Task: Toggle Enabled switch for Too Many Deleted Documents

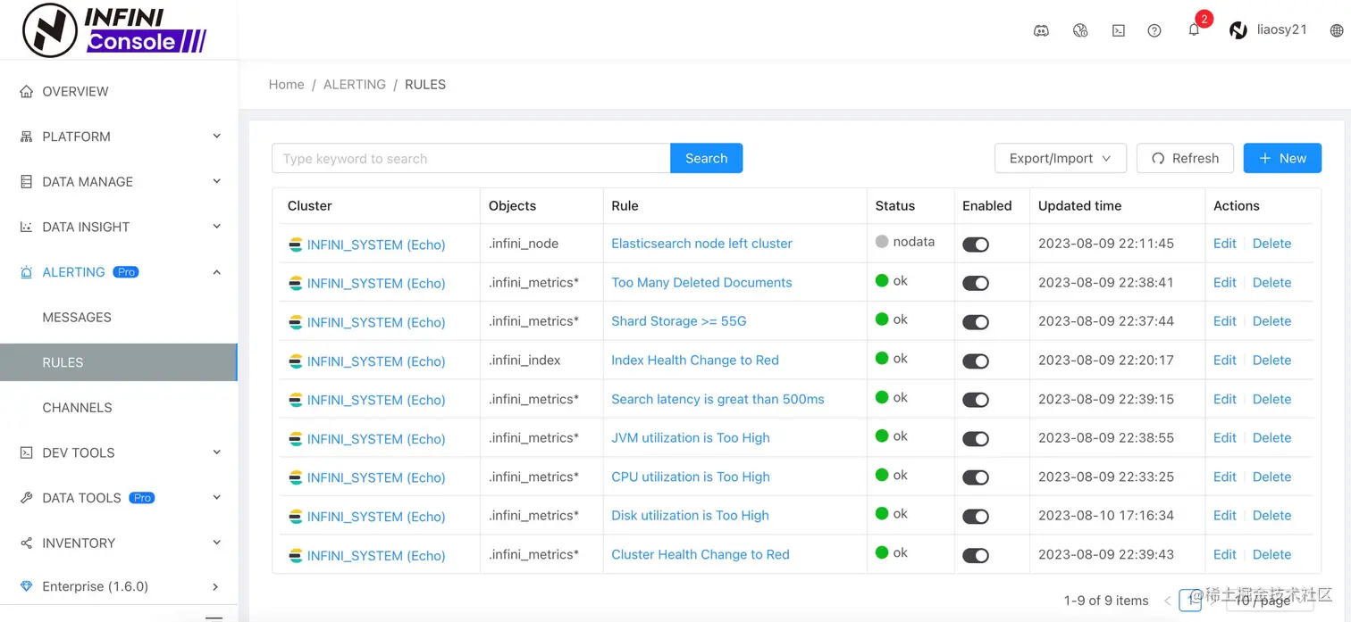Action: (x=976, y=283)
